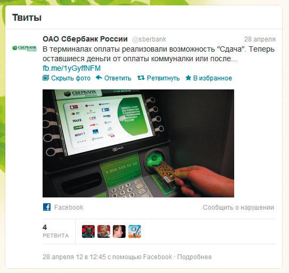Open the first retweeter's avatar
Viewport: 289px width, 273px height.
click(88, 231)
